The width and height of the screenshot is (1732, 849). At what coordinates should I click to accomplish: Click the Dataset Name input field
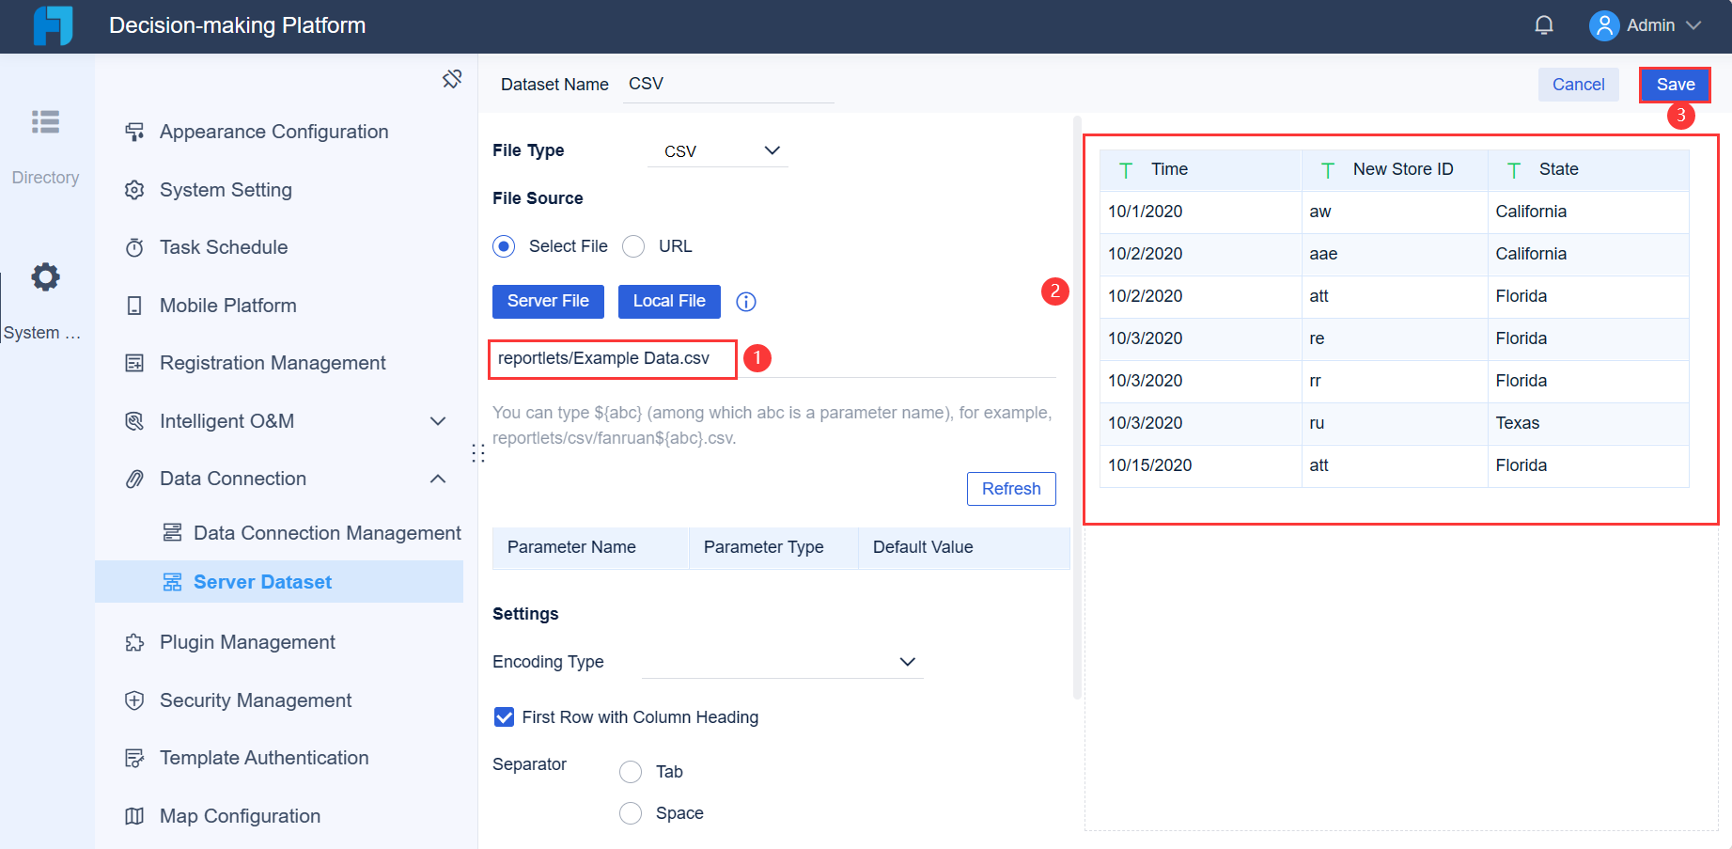(x=728, y=84)
